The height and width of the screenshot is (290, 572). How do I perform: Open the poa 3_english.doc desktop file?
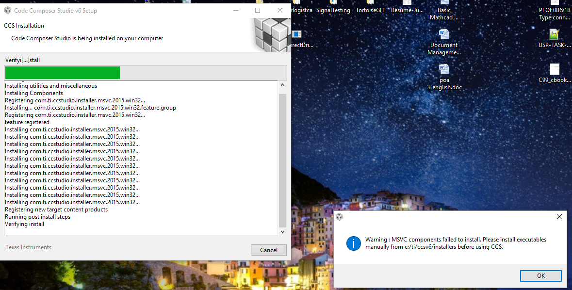(x=444, y=77)
